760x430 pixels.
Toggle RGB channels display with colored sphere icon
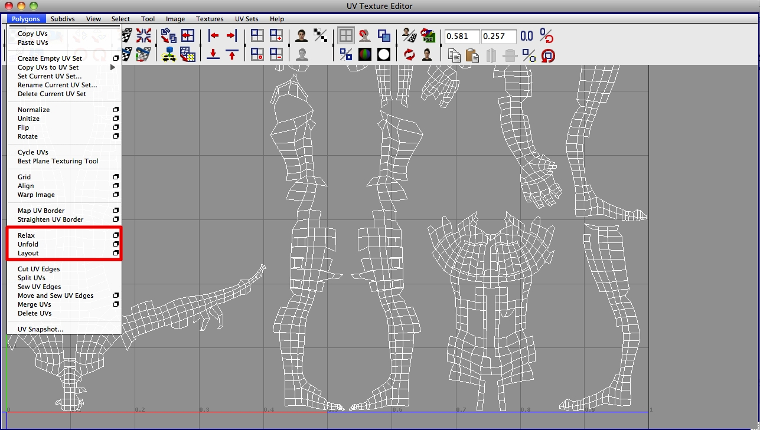click(365, 55)
